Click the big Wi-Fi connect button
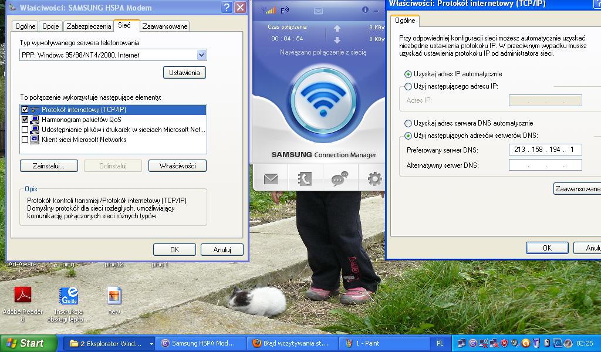The height and width of the screenshot is (352, 601). click(x=323, y=100)
